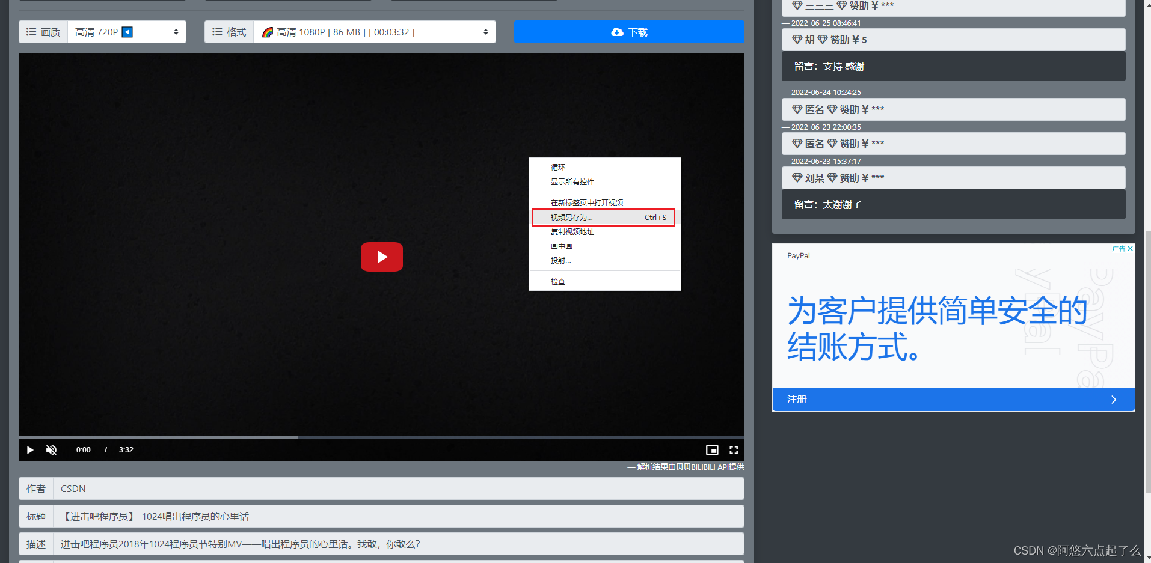This screenshot has width=1151, height=563.
Task: Click the 胡 赞助 ¥ 5 sponsor entry
Action: (953, 40)
